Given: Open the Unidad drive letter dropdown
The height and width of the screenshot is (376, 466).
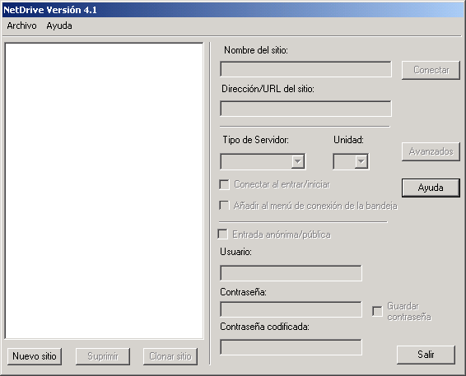Looking at the screenshot, I should point(351,161).
